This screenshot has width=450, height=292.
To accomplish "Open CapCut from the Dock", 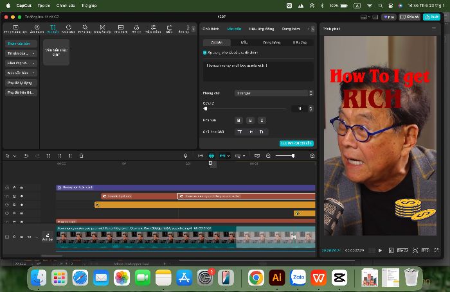I will (339, 278).
